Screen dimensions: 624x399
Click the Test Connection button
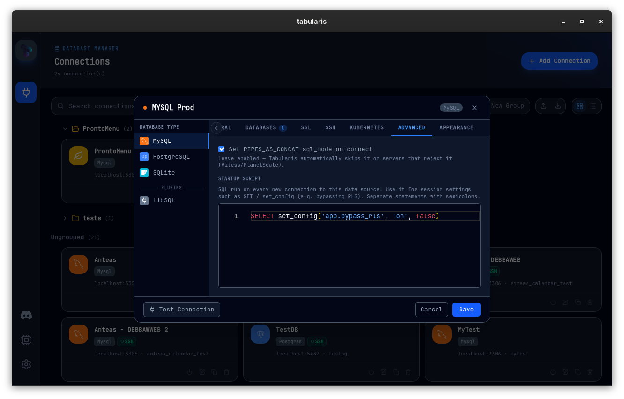[x=182, y=310]
